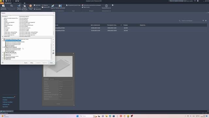Configure Content Center libraries icon
The image size is (209, 118).
[x=54, y=53]
